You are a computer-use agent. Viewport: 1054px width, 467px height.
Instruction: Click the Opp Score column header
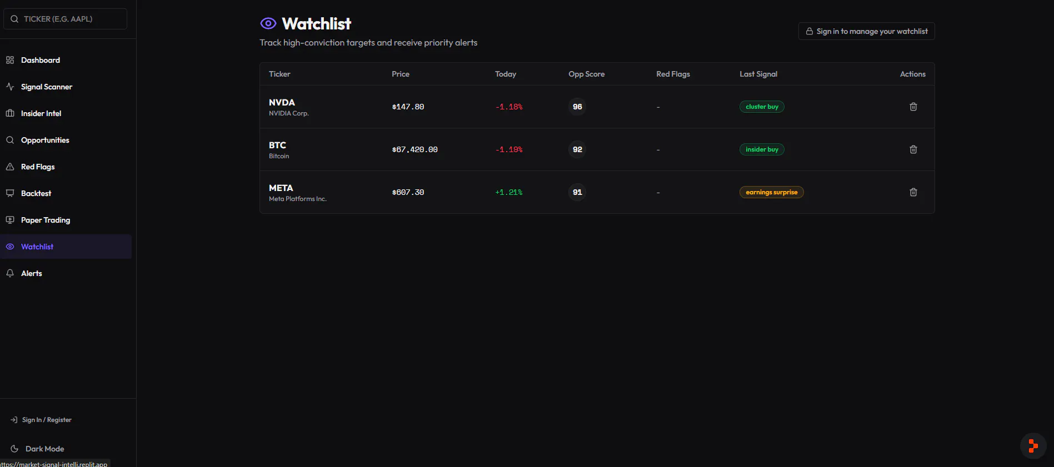coord(586,74)
